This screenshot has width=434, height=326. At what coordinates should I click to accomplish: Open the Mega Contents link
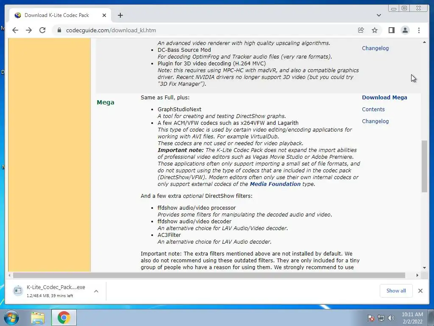tap(373, 109)
